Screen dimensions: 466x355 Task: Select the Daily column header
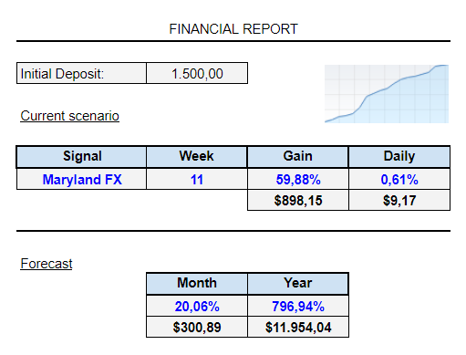click(x=399, y=156)
